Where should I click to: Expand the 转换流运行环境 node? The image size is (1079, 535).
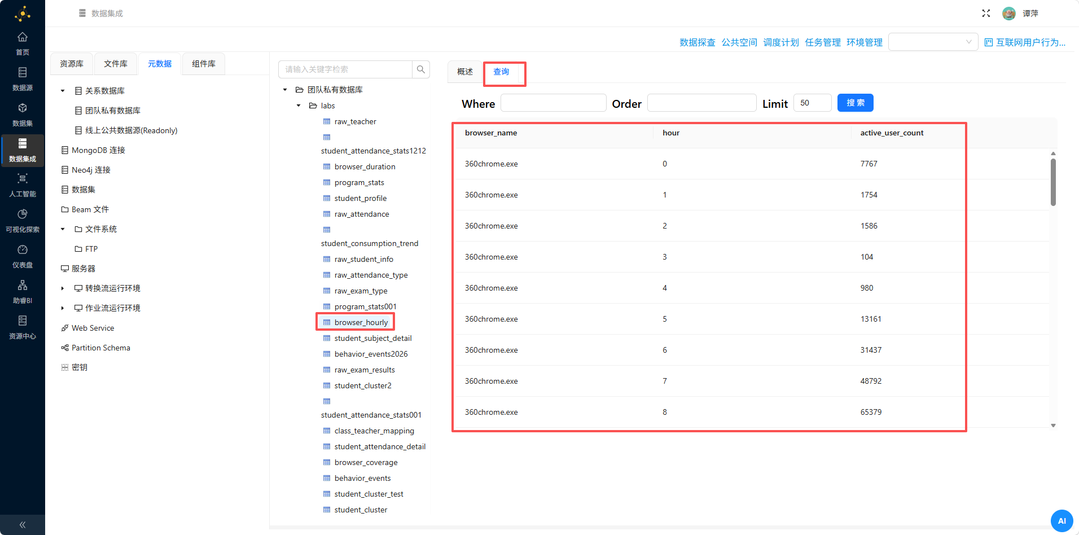coord(63,288)
